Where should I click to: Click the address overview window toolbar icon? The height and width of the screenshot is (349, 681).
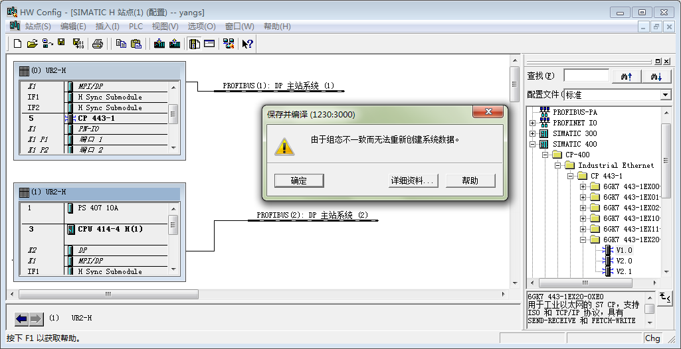210,43
